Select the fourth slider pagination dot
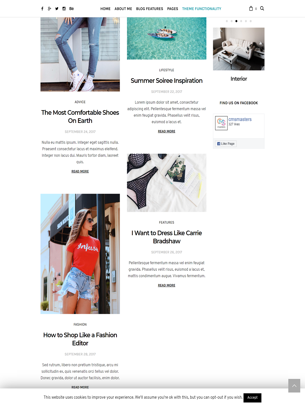305x406 pixels. coord(241,21)
